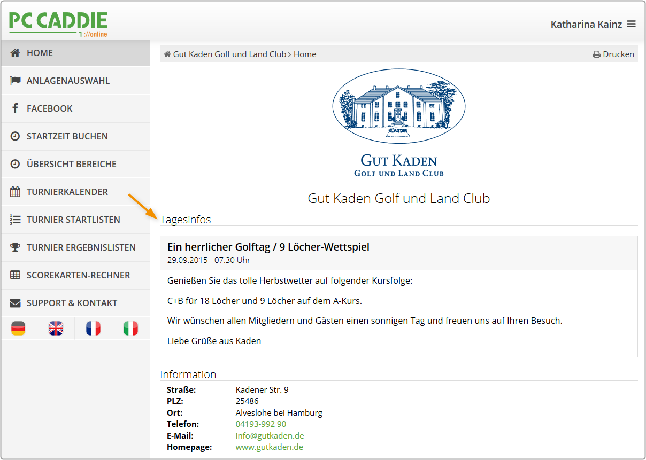Viewport: 646px width, 460px height.
Task: Click the sentence starting 'Wir wünschen allen Mitgliedern'
Action: tap(365, 321)
